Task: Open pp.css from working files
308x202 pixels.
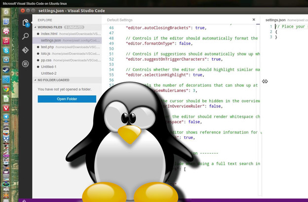Action: [46, 60]
